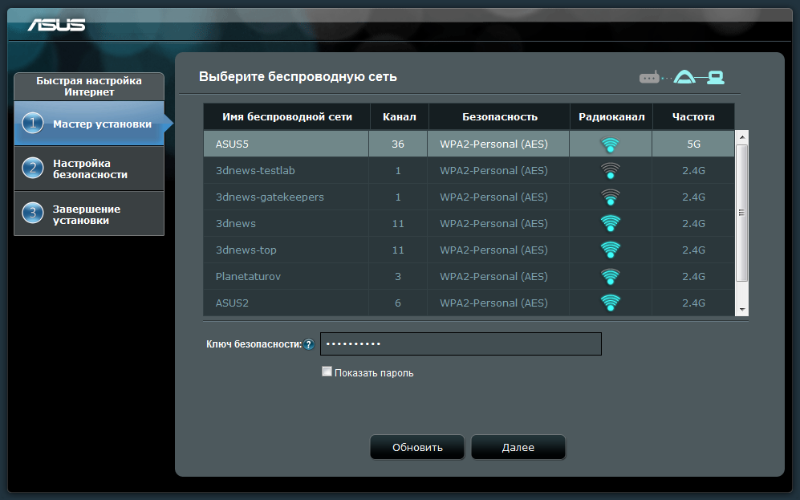Click the Безопасность column header
The width and height of the screenshot is (800, 500).
499,117
